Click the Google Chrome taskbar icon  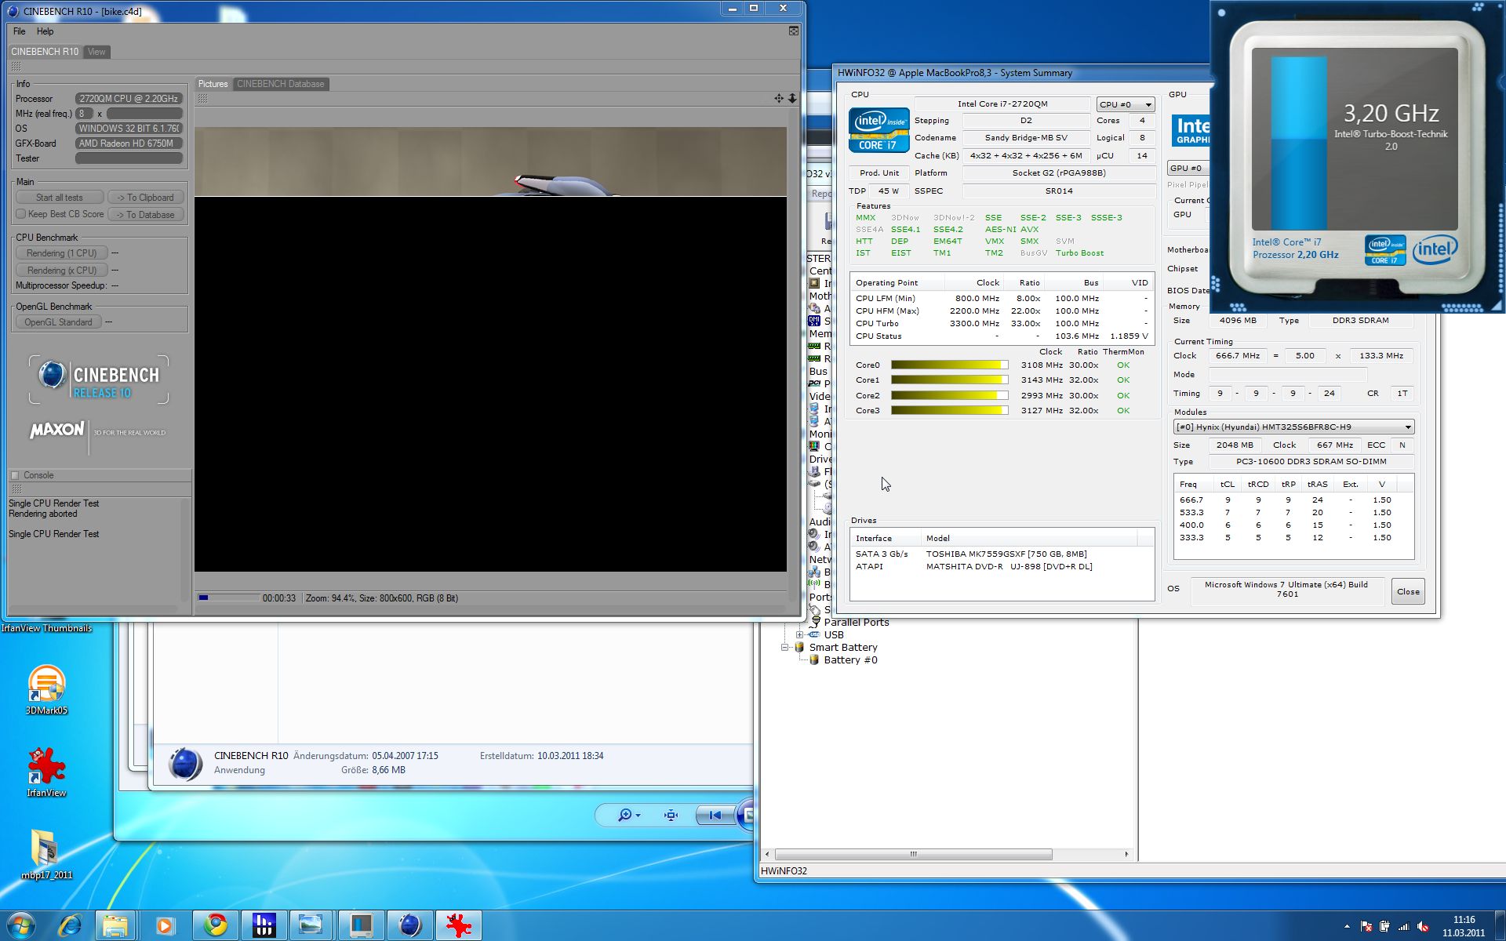[215, 925]
